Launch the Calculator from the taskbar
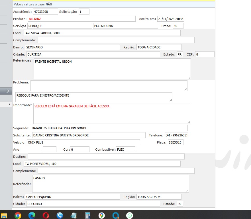251x219 pixels. [88, 215]
